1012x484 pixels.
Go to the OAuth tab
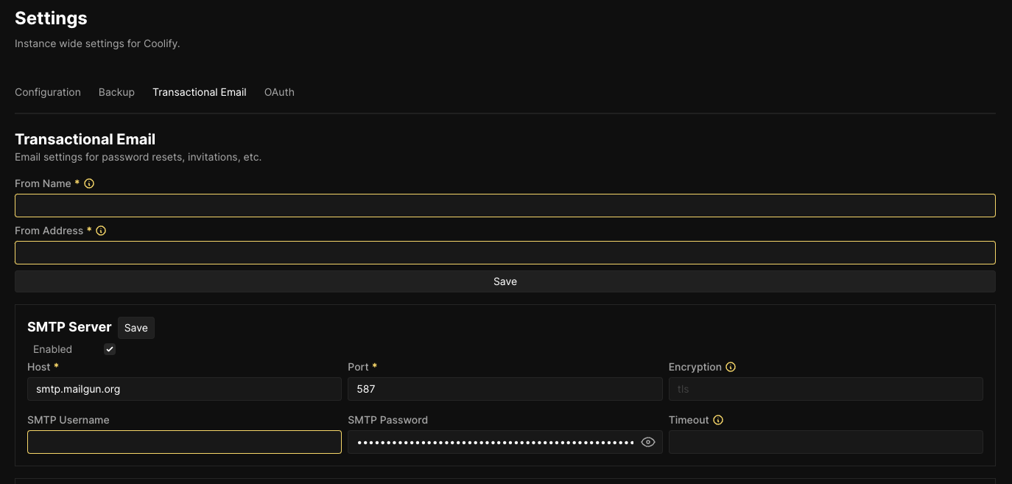279,92
